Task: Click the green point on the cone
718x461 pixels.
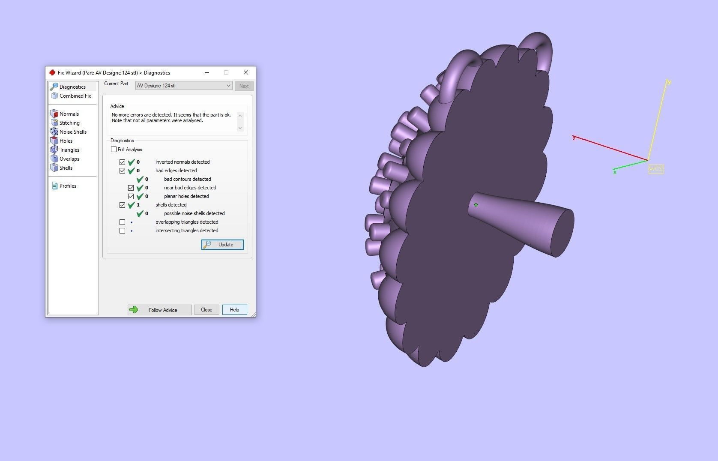Action: (x=476, y=205)
